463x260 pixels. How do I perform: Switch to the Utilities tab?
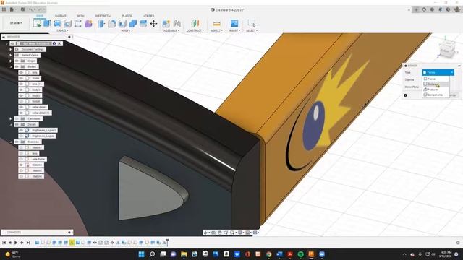(148, 16)
